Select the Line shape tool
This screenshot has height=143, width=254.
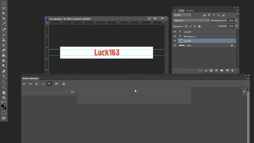(x=4, y=87)
